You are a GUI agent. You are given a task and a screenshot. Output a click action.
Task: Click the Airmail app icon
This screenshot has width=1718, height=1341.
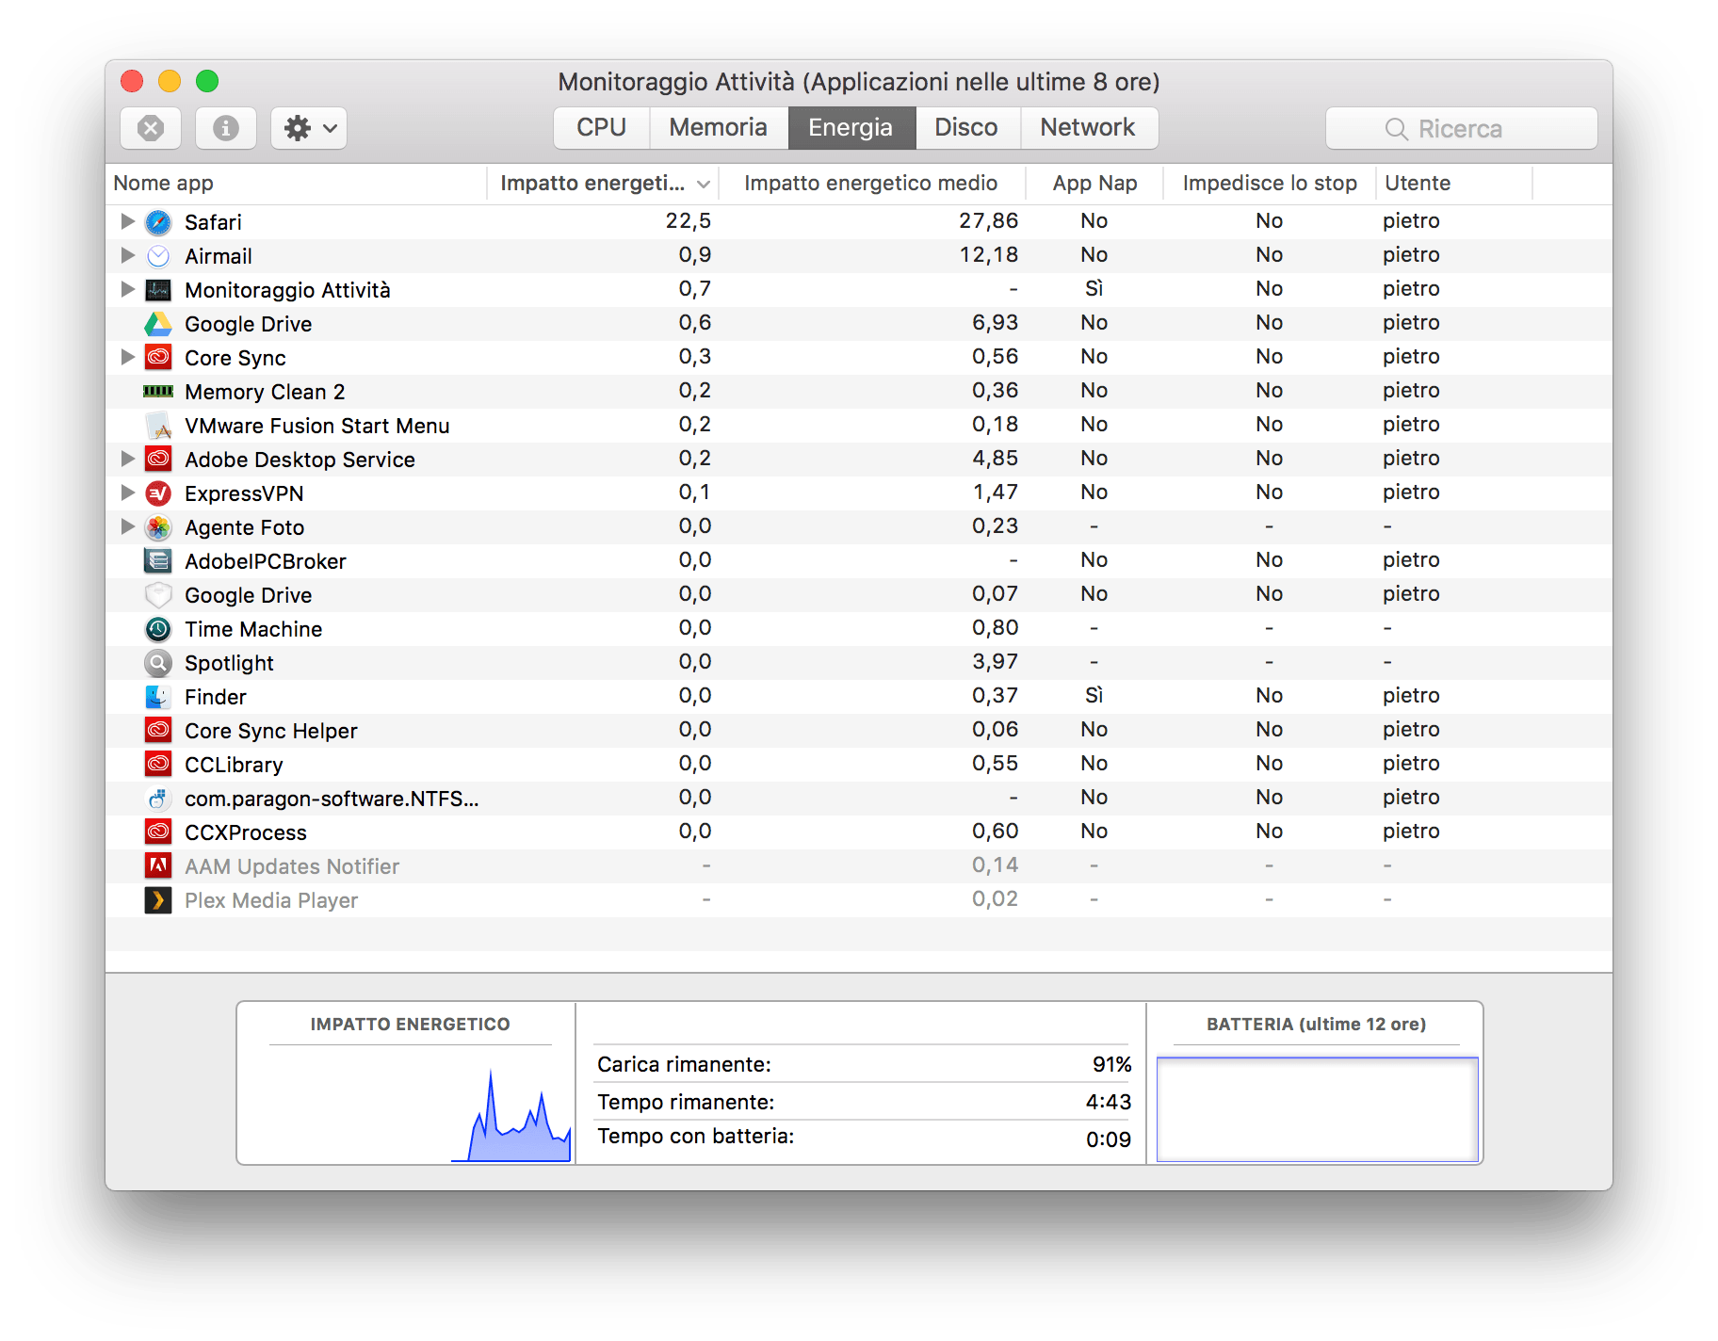[x=158, y=256]
